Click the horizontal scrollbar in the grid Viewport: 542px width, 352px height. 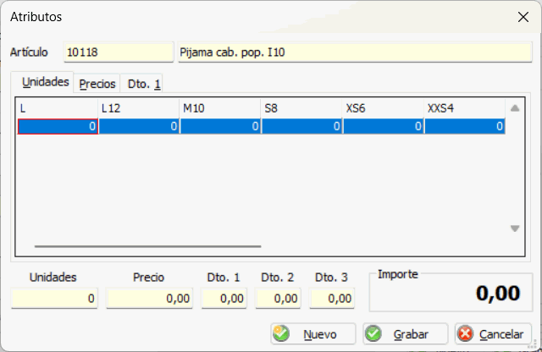(x=147, y=246)
